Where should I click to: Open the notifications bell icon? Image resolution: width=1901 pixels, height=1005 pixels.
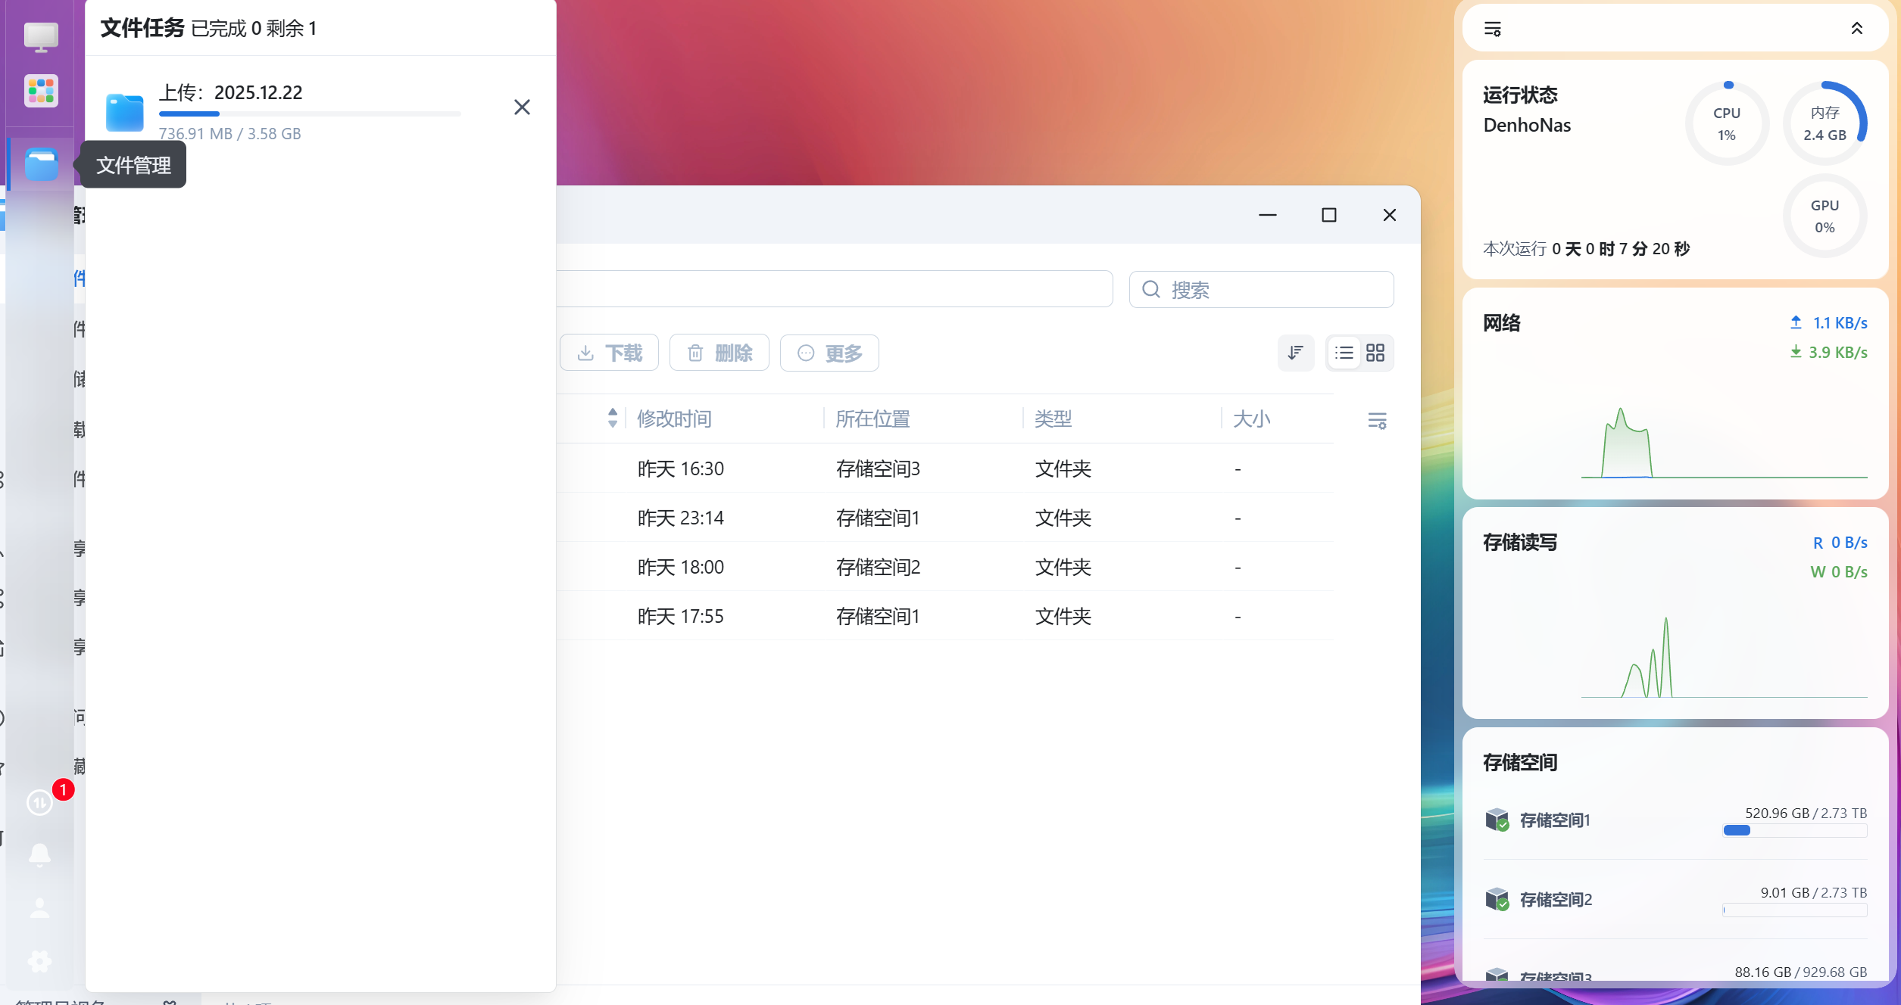click(x=39, y=854)
